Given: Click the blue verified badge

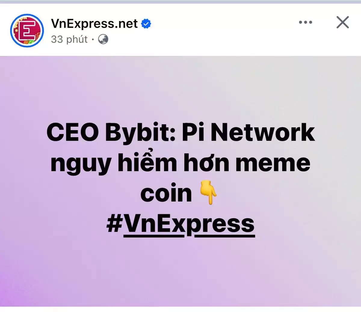Looking at the screenshot, I should 146,23.
